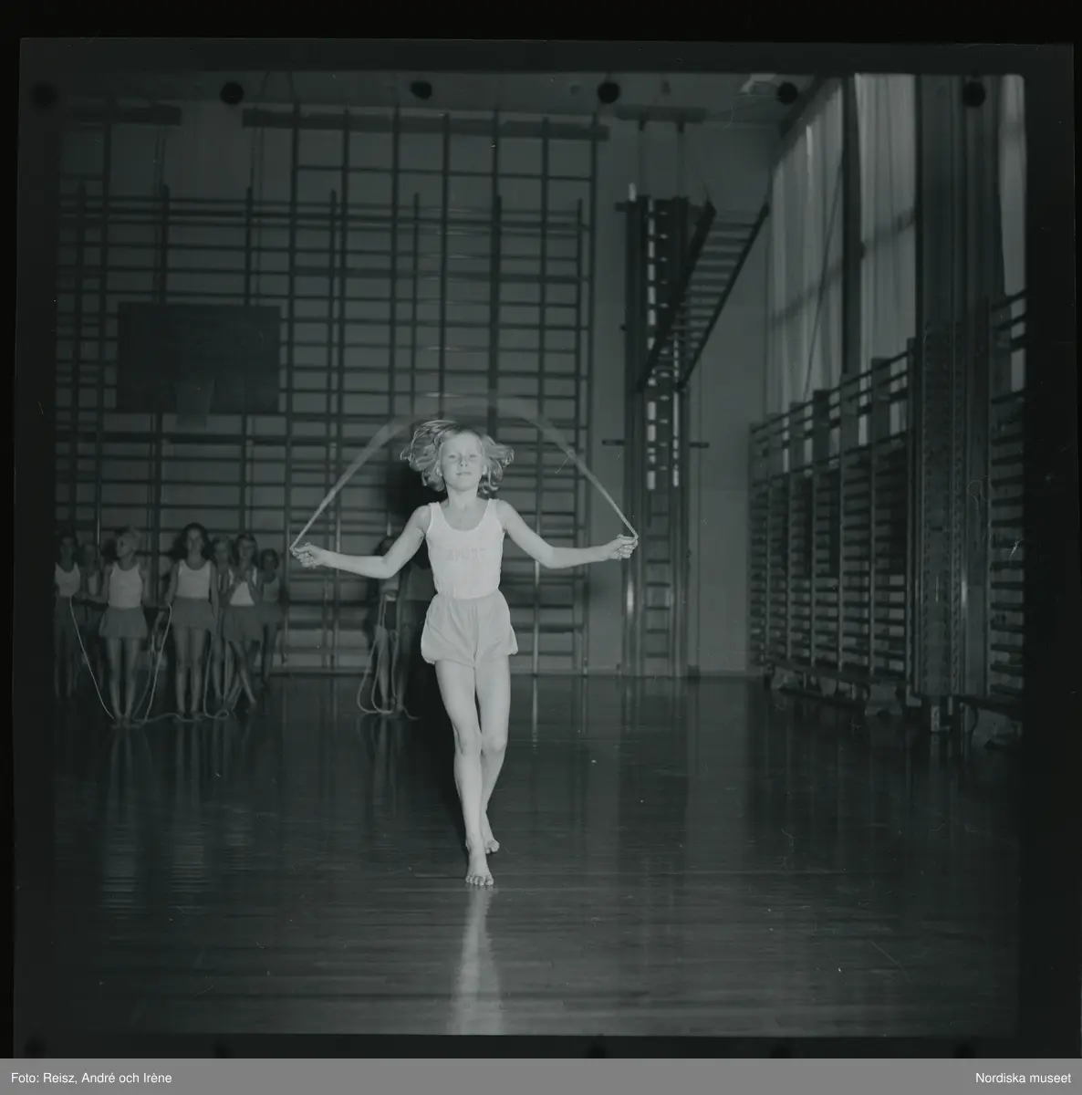Click the dark basketball backboard on the wall

[198, 358]
